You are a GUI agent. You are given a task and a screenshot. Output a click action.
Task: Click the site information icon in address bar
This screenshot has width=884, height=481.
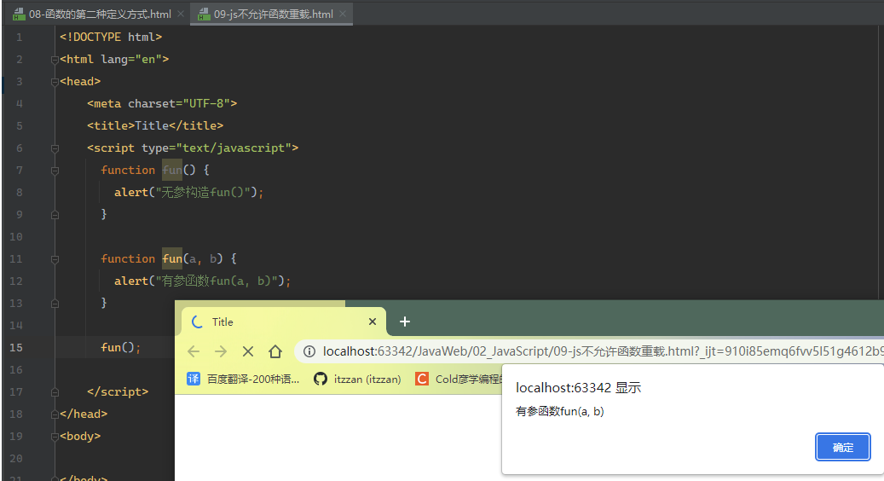pos(309,352)
